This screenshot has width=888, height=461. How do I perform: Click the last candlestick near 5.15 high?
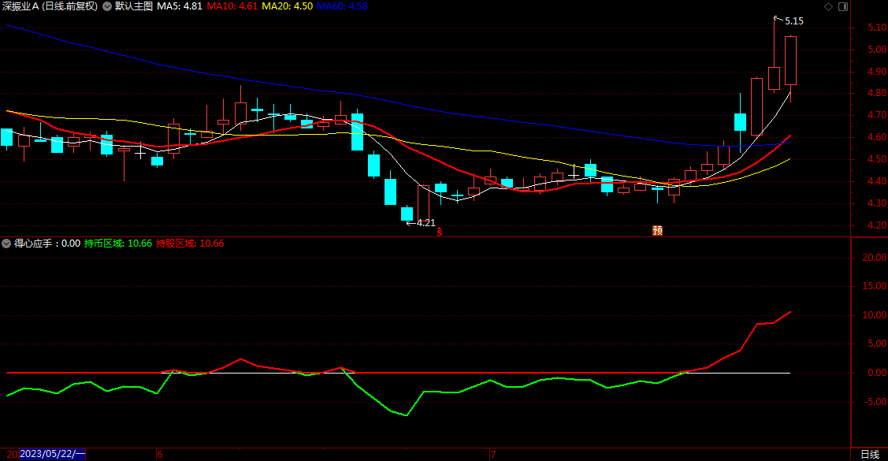pos(790,61)
